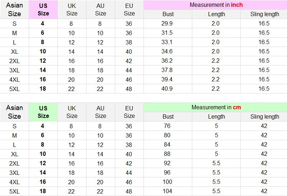287x196 pixels.
Task: Click the EU Size header in top table
Action: 129,10
